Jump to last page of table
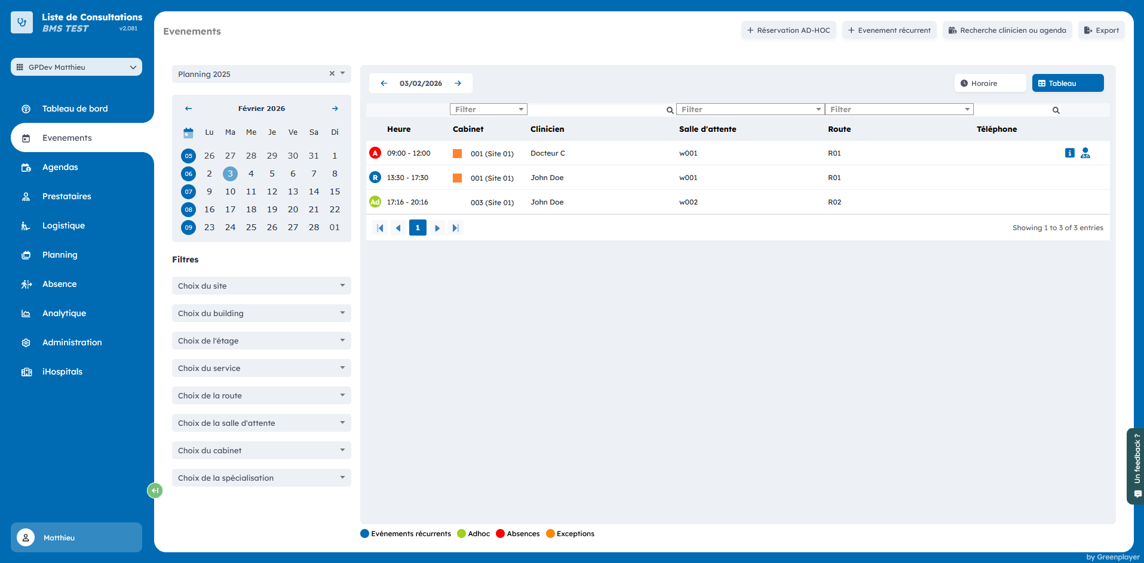Image resolution: width=1144 pixels, height=563 pixels. [x=455, y=228]
